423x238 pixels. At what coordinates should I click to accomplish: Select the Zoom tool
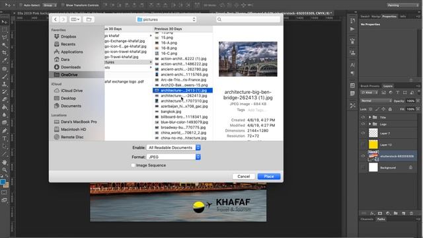pos(5,170)
